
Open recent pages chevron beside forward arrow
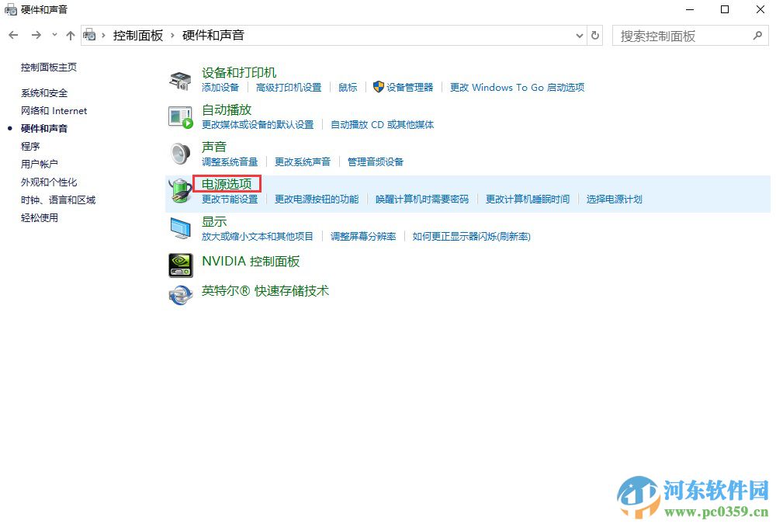coord(54,35)
